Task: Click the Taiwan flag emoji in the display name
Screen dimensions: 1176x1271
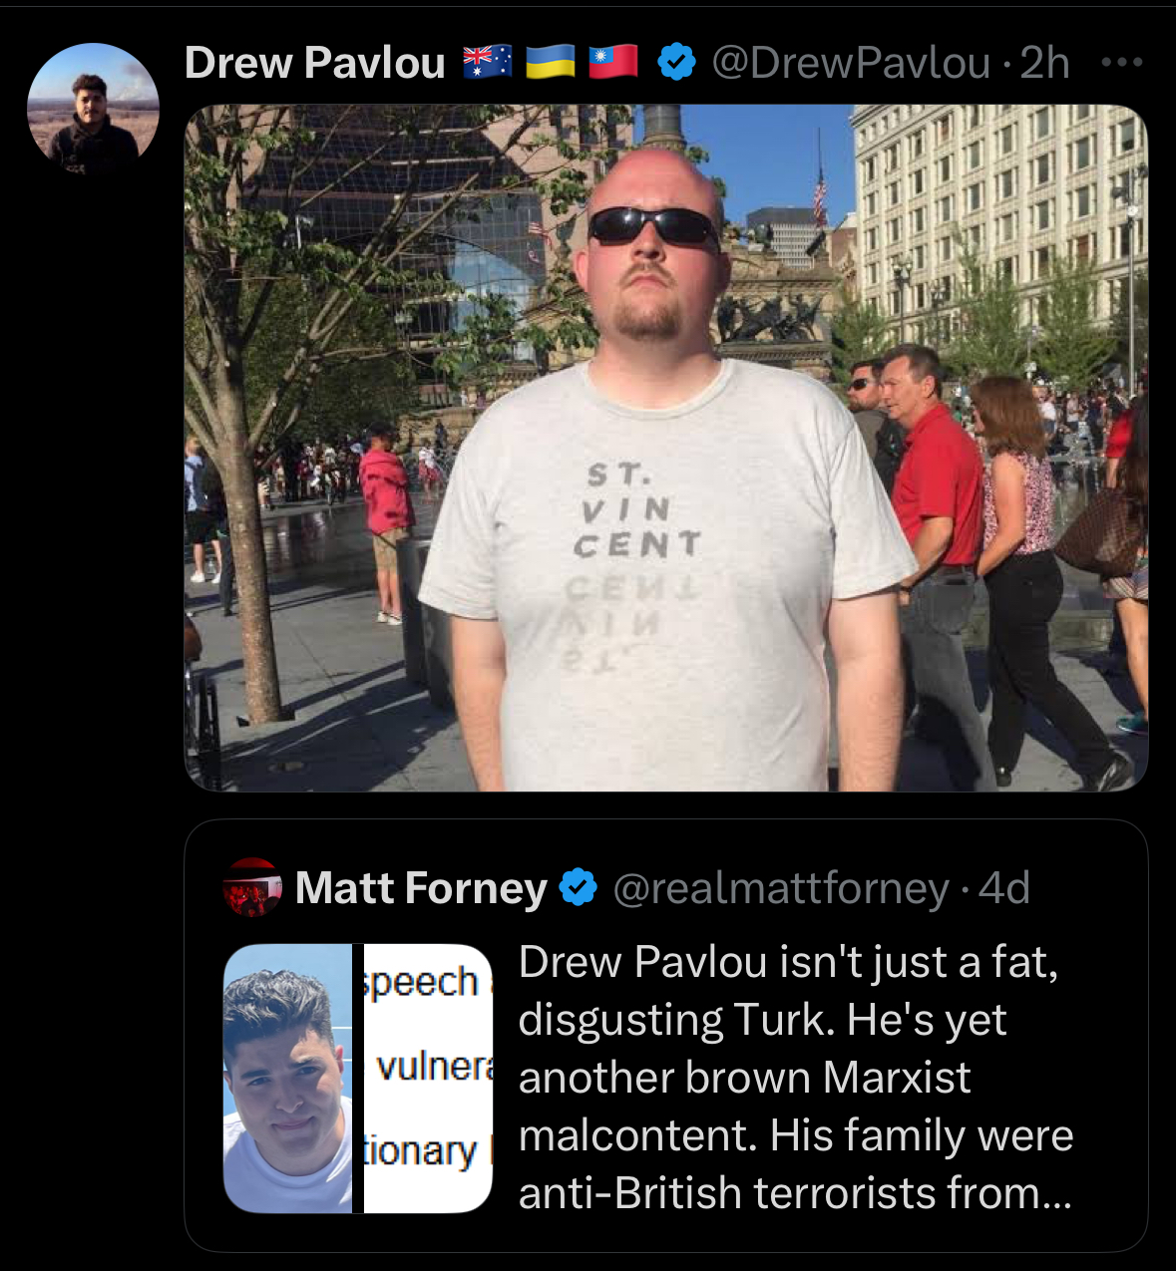Action: click(x=613, y=62)
